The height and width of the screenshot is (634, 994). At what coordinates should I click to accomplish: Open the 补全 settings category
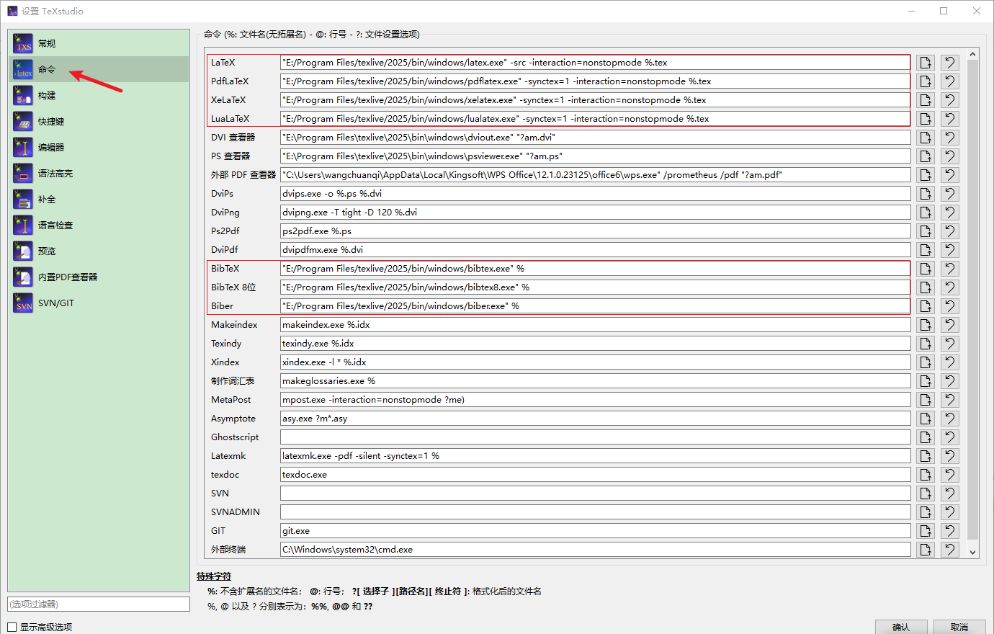(99, 199)
